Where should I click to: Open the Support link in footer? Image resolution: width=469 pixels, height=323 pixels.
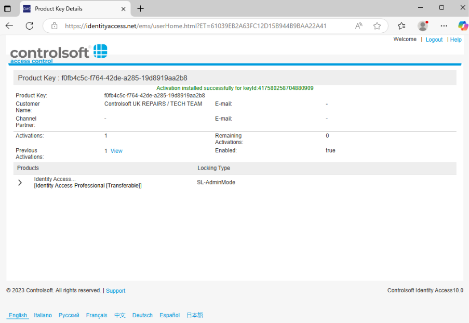tap(115, 291)
